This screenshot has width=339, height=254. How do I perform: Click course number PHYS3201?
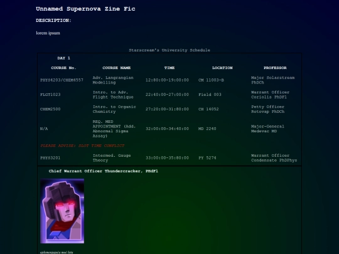50,158
